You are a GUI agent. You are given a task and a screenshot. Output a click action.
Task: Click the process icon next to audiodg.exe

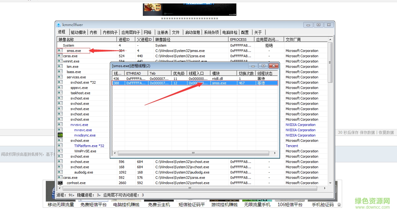60,172
